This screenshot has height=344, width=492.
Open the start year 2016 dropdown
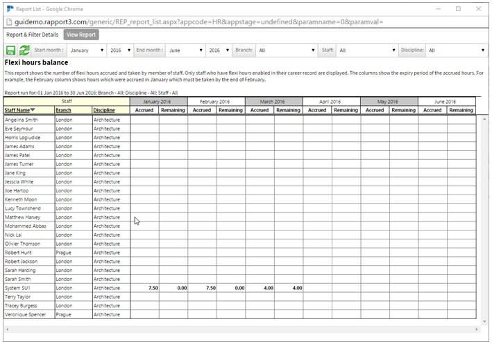[120, 51]
